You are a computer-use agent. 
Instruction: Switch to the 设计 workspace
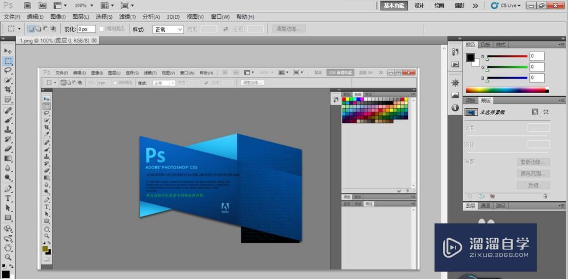419,6
